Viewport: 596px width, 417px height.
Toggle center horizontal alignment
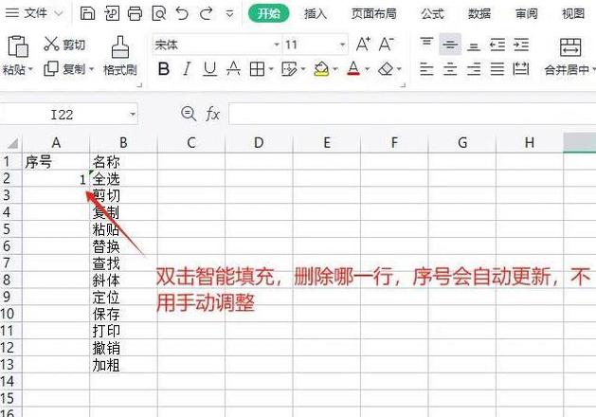pos(450,69)
